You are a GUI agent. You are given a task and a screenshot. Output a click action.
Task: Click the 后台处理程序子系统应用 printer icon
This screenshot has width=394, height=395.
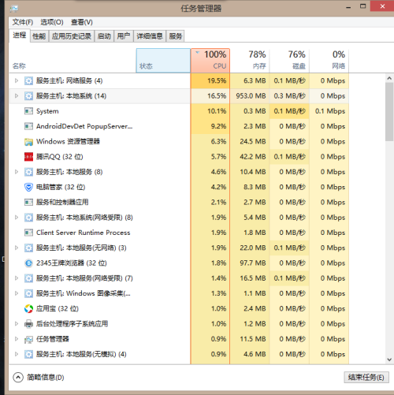tap(28, 324)
